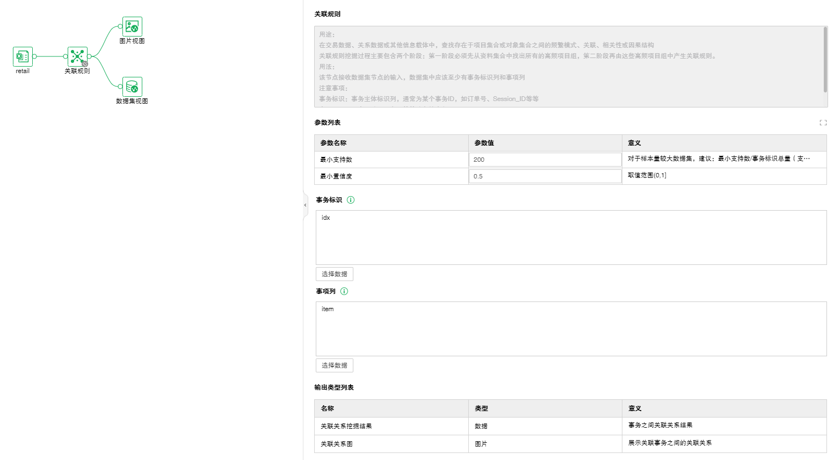Screen dimensions: 834x460
Task: Click the description box scrollbar
Action: [x=825, y=59]
